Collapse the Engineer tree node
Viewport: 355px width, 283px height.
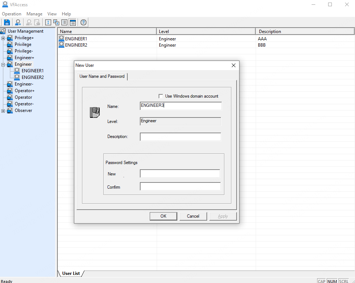(3, 64)
